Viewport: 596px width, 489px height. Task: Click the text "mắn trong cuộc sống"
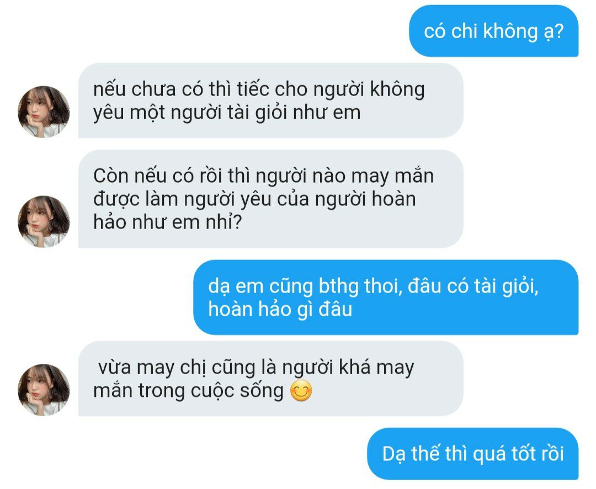click(189, 391)
